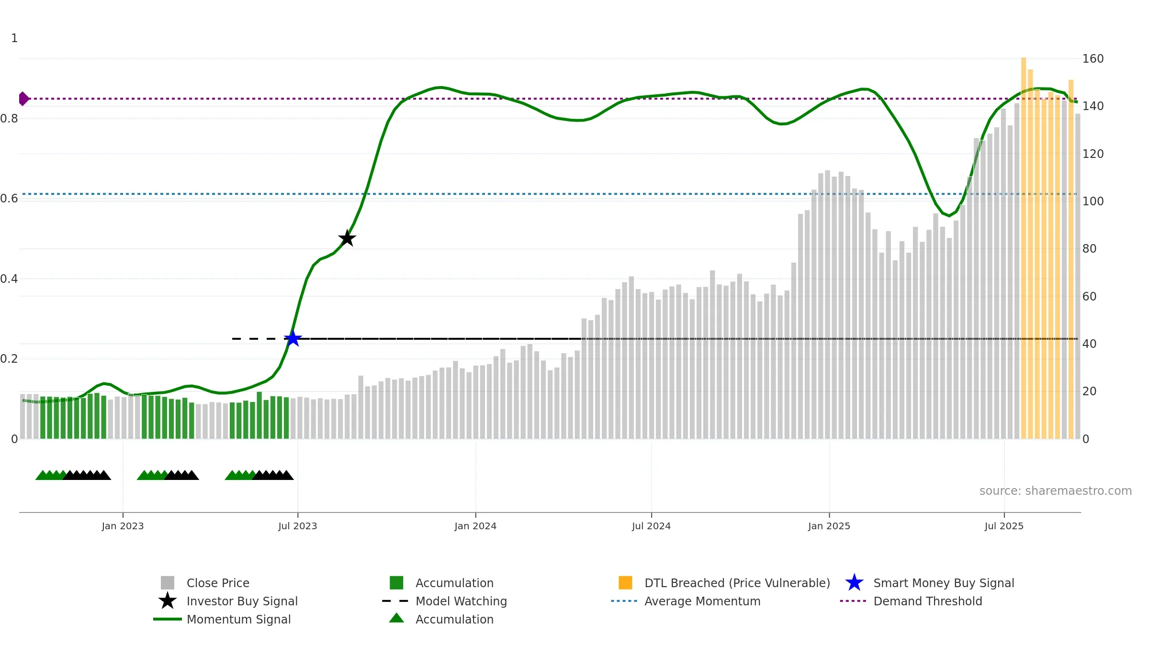Click the purple diamond at demand threshold start
The height and width of the screenshot is (646, 1149).
pos(23,99)
